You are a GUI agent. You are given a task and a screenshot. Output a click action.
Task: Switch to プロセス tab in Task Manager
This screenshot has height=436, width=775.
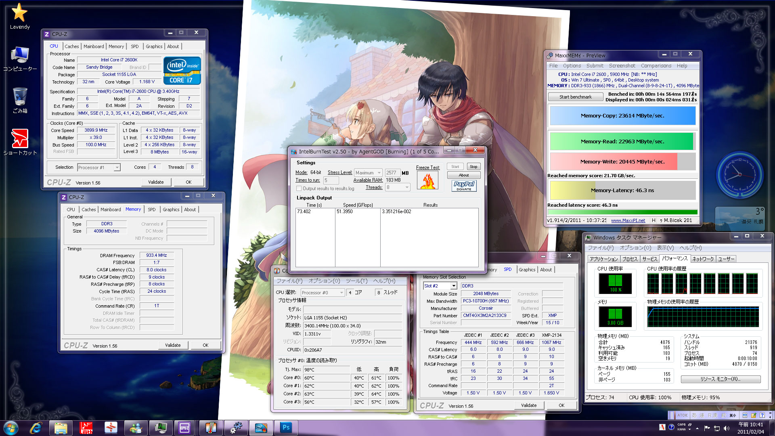tap(630, 259)
